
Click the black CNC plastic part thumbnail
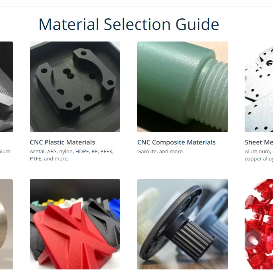pos(75,87)
